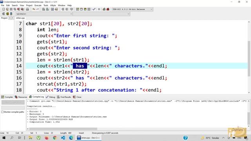Undo the last edit via toolbar
Screen dimensions: 251x141
click(x=34, y=9)
